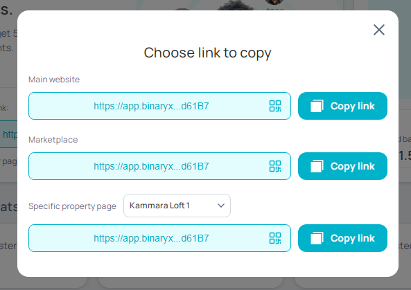411x290 pixels.
Task: Click copy icon on property page button
Action: [x=317, y=238]
